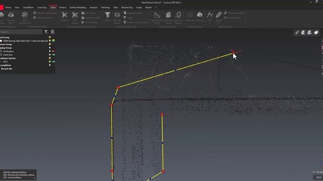Image resolution: width=323 pixels, height=181 pixels.
Task: Toggle visibility bulb of WCS
Action: point(49,62)
